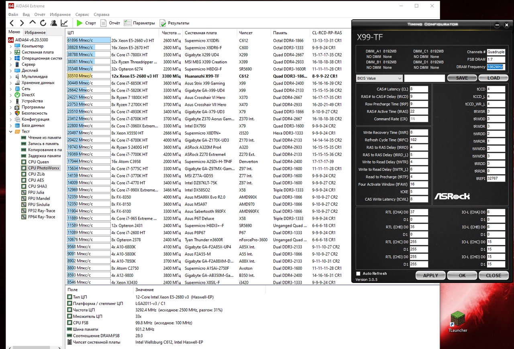
Task: Open the Вид menu
Action: point(26,14)
